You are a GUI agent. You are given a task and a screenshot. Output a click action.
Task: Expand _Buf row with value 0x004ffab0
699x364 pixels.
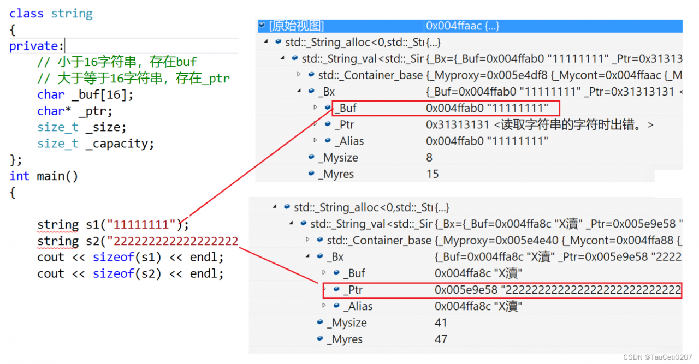coord(315,108)
